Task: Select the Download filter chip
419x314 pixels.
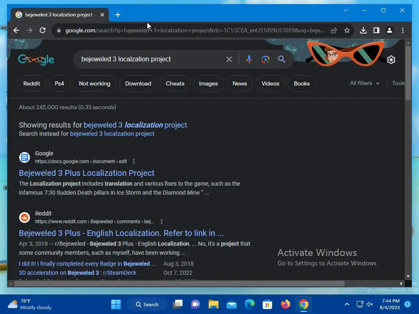Action: [x=138, y=83]
